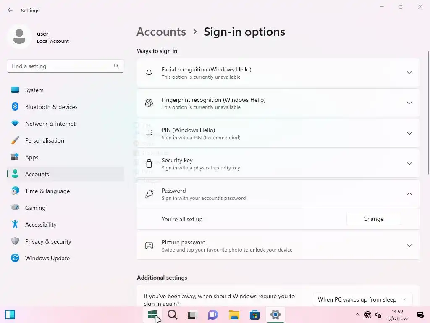Open Windows Update category
The width and height of the screenshot is (430, 323).
66,258
